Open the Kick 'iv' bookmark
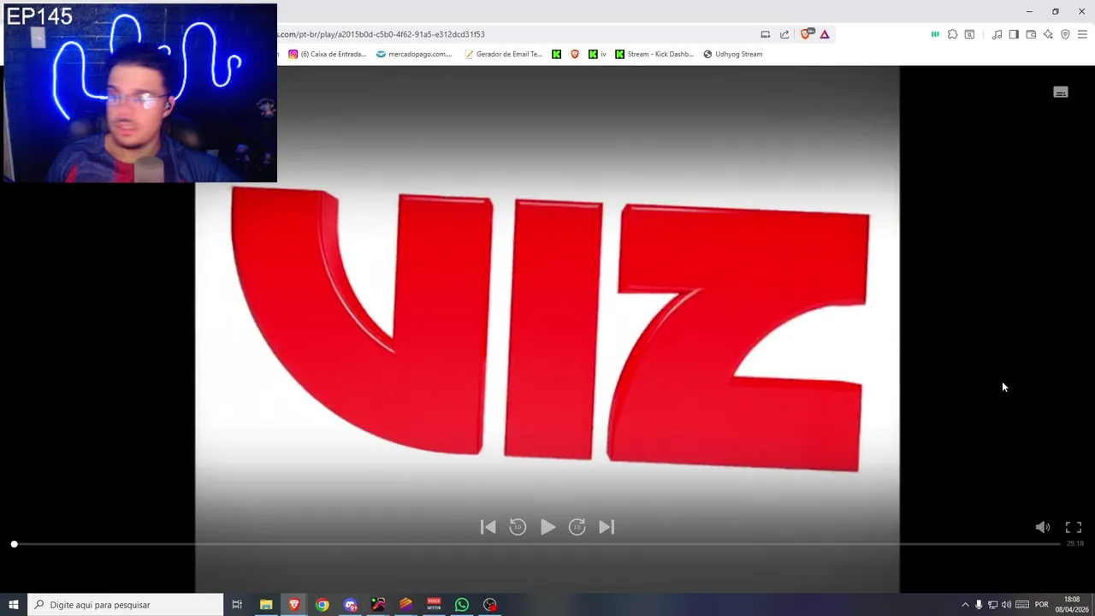 (x=597, y=54)
